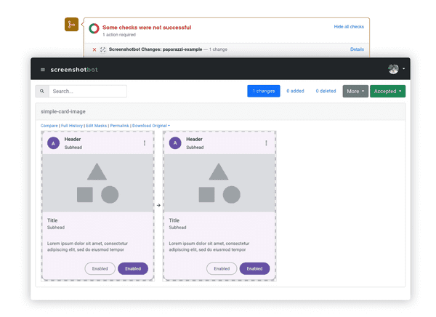The height and width of the screenshot is (317, 436).
Task: Click the Search input field
Action: point(88,92)
